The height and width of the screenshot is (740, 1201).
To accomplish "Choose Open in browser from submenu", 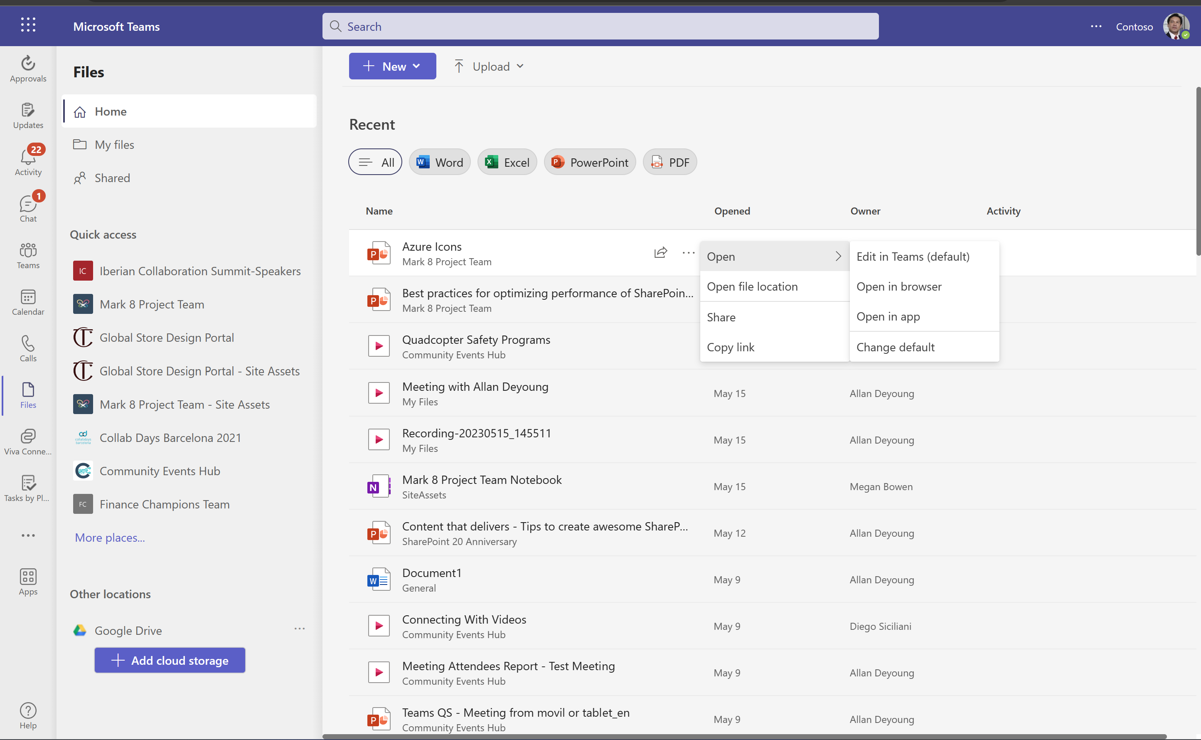I will [x=898, y=287].
